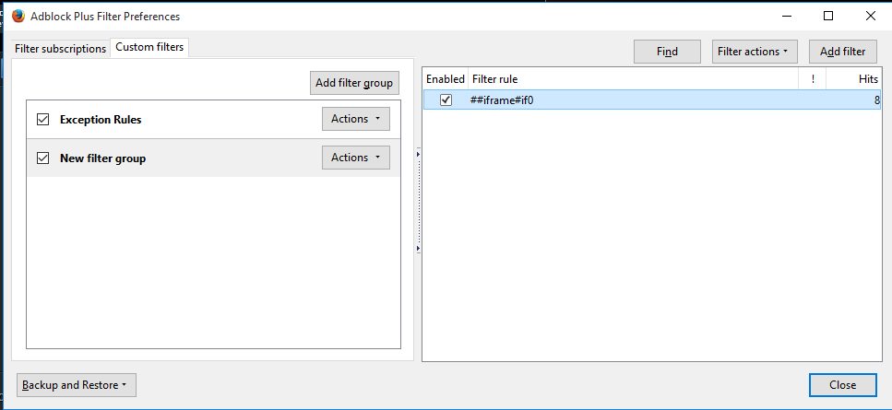Expand the Filter actions dropdown

[x=752, y=52]
